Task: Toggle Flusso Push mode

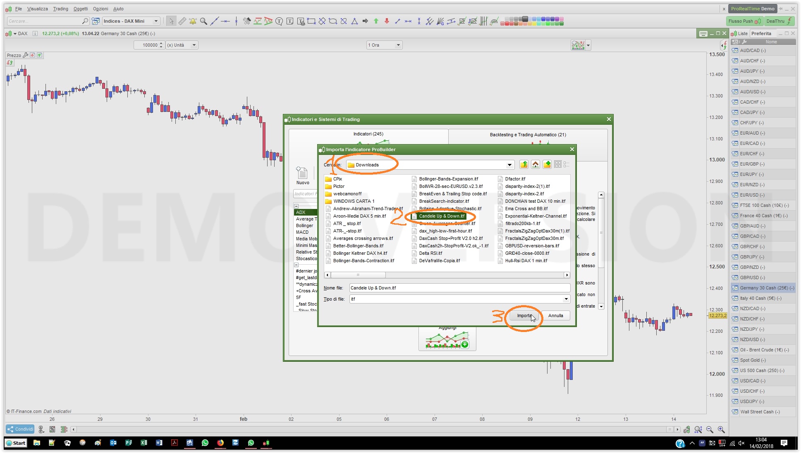Action: point(745,21)
